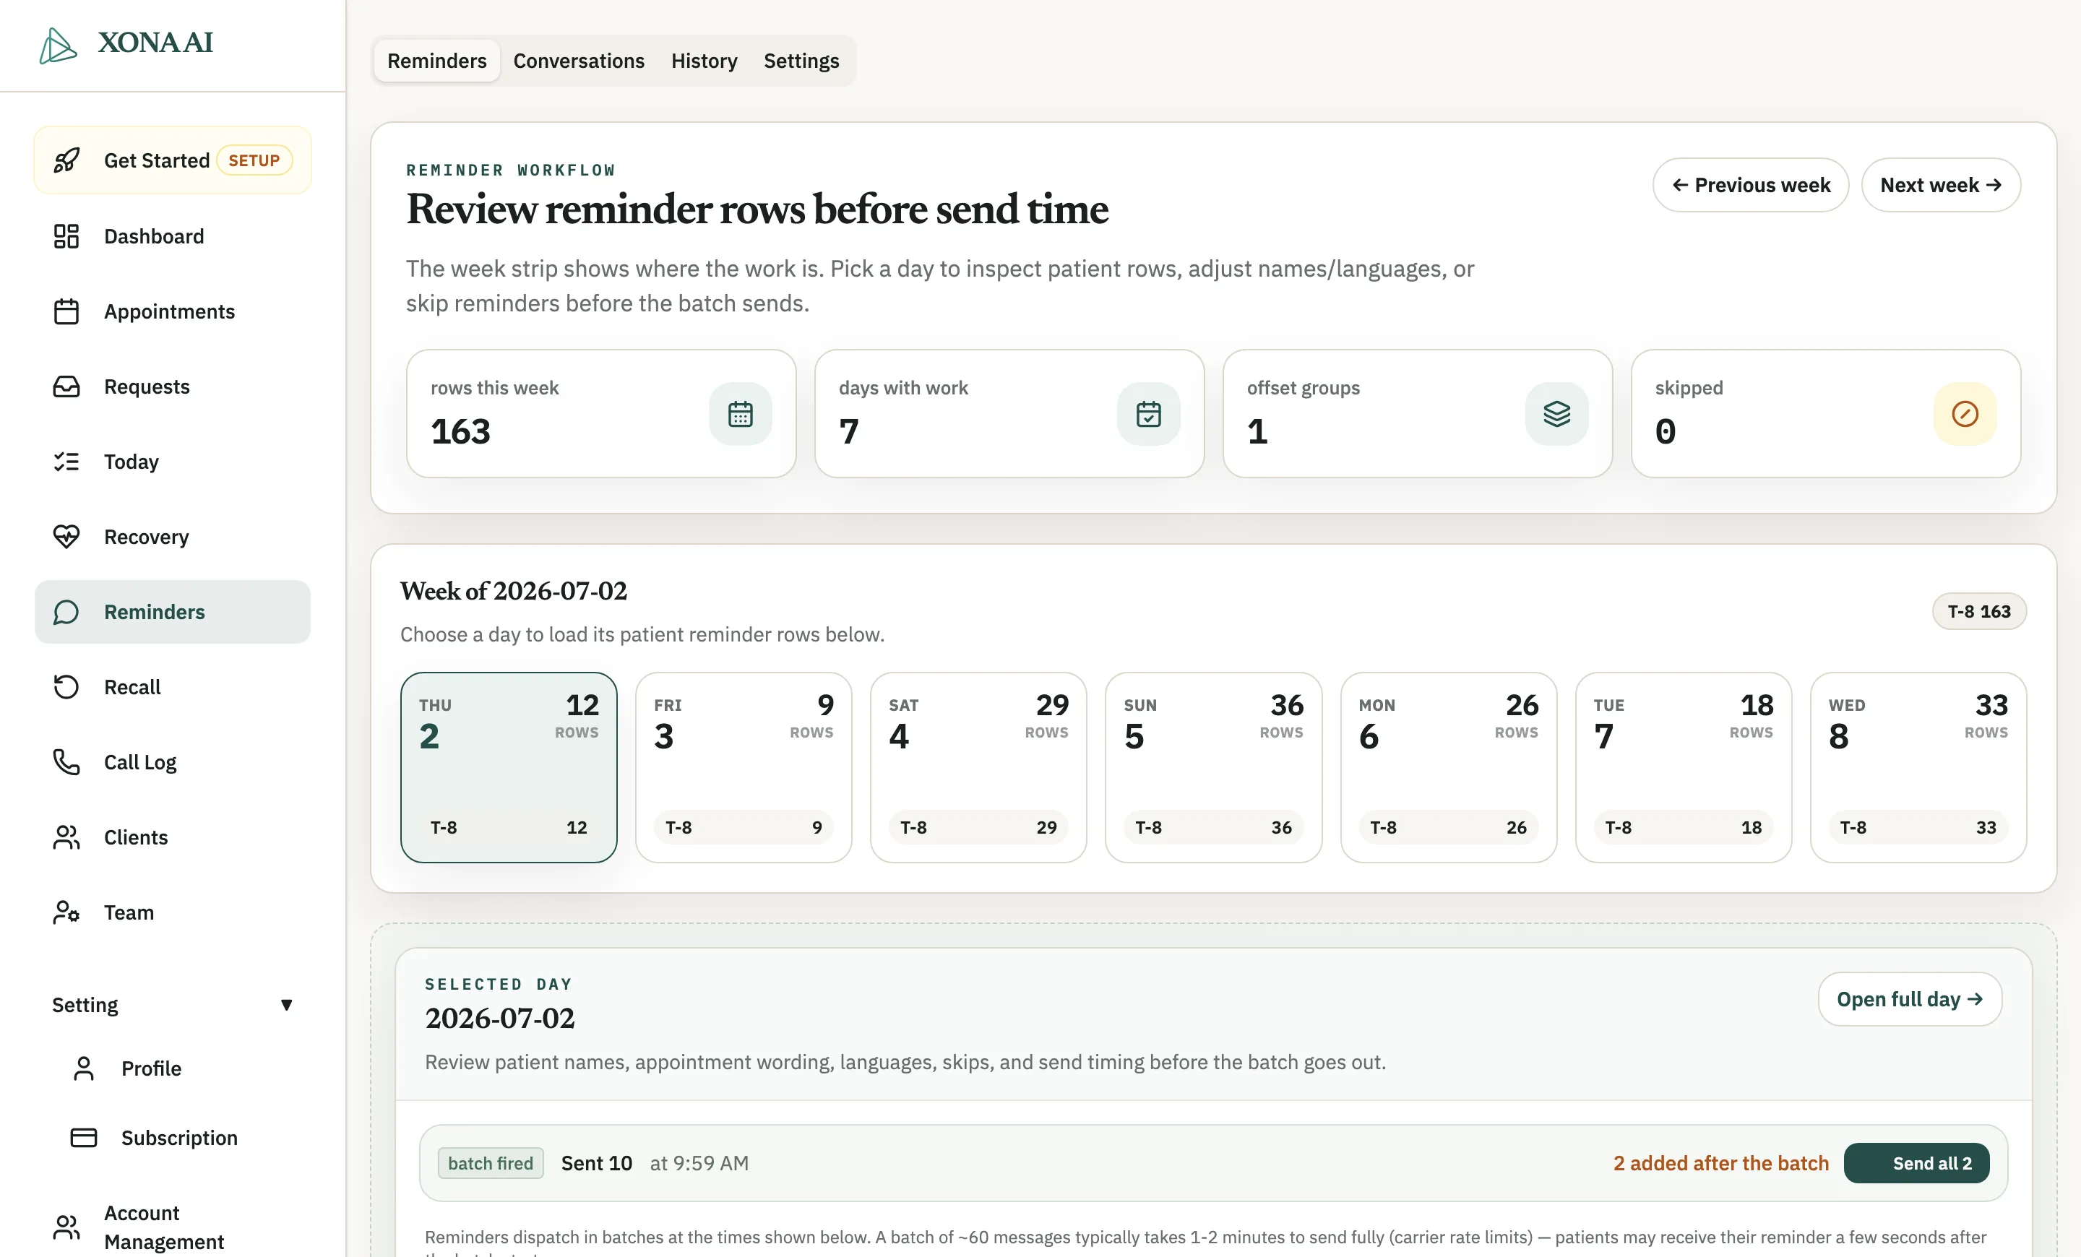
Task: Click the XONA AI logo icon
Action: coord(57,45)
